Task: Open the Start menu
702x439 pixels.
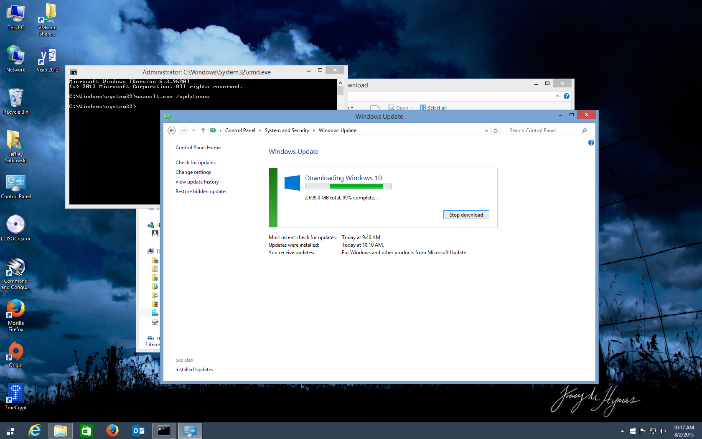Action: (x=10, y=431)
